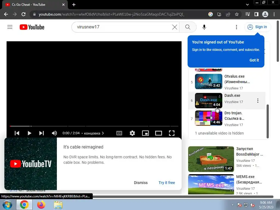The image size is (280, 210).
Task: Click MEMS.exe video title
Action: 249,179
